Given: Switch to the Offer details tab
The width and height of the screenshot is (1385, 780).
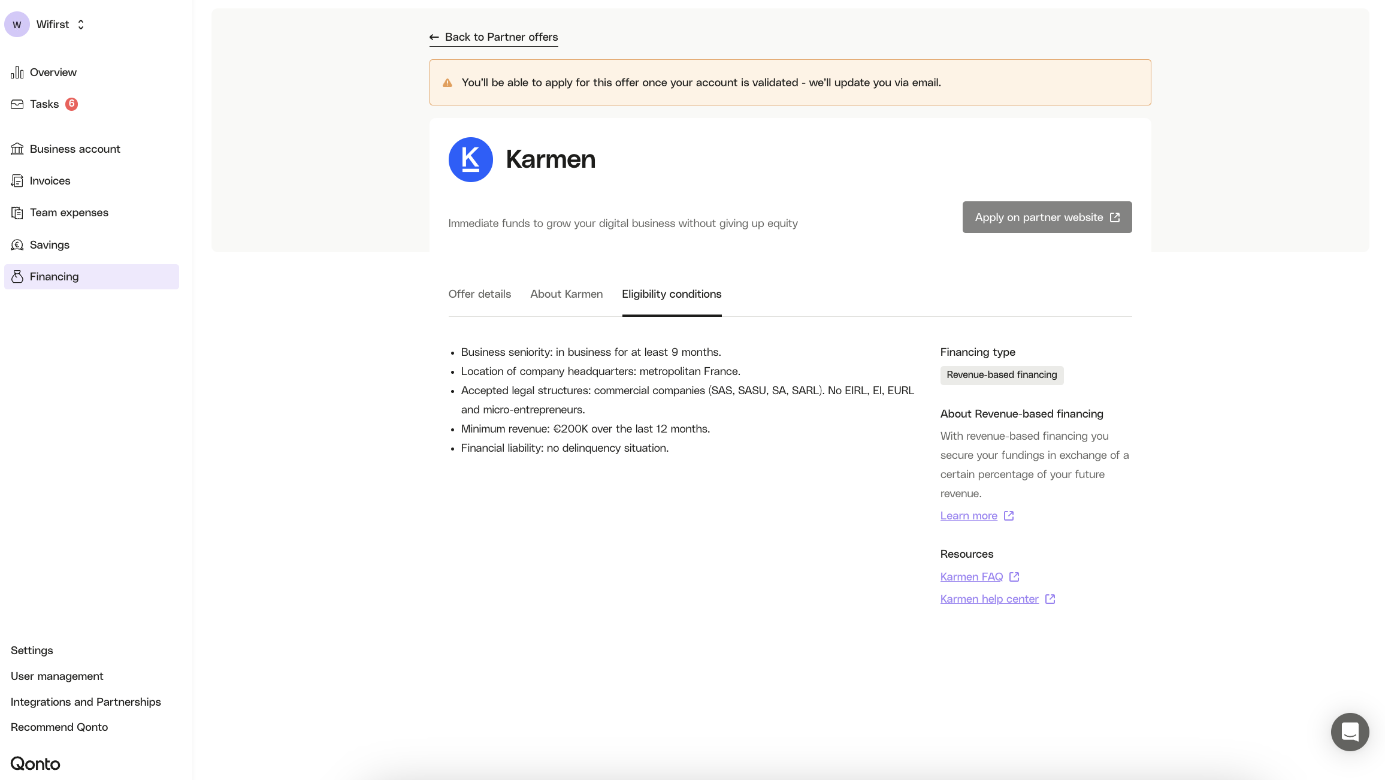Looking at the screenshot, I should coord(479,294).
